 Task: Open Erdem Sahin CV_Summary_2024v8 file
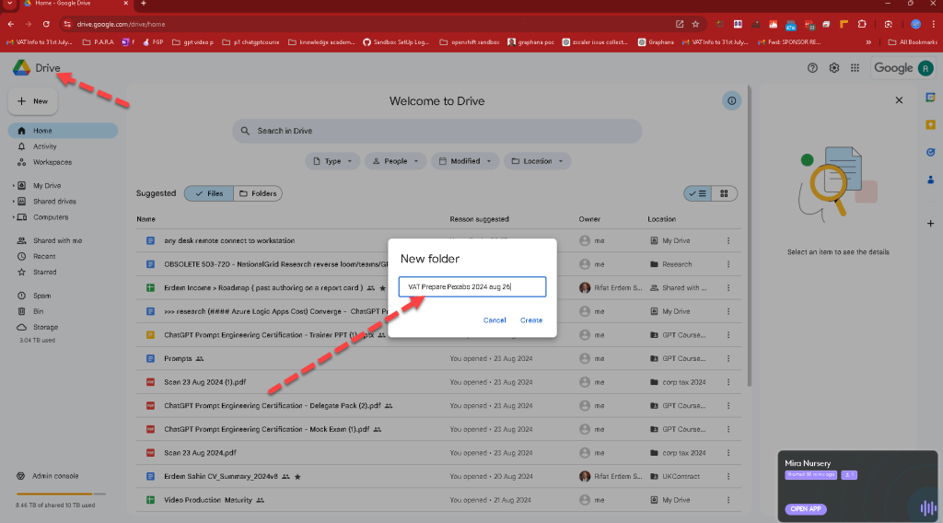tap(221, 477)
